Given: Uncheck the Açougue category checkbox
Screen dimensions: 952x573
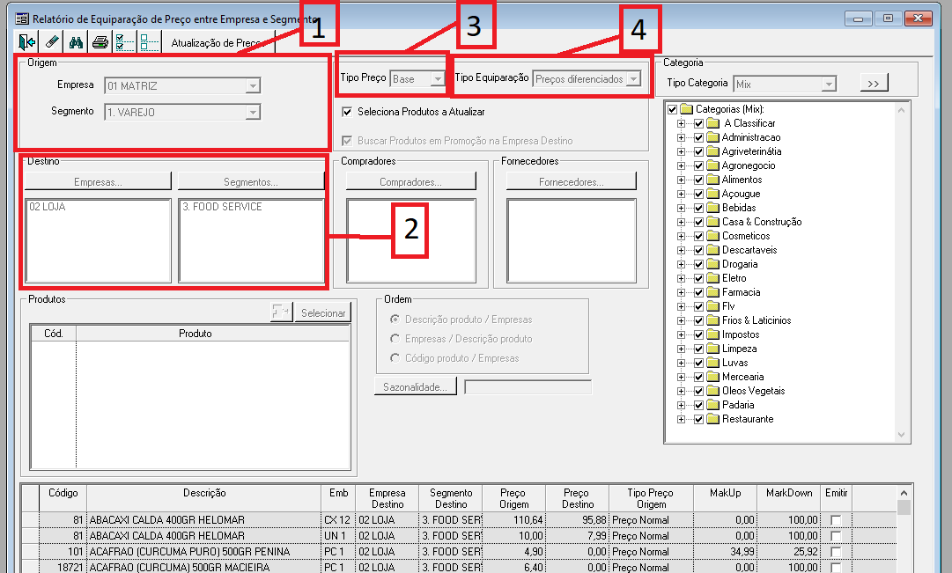Looking at the screenshot, I should click(x=699, y=194).
